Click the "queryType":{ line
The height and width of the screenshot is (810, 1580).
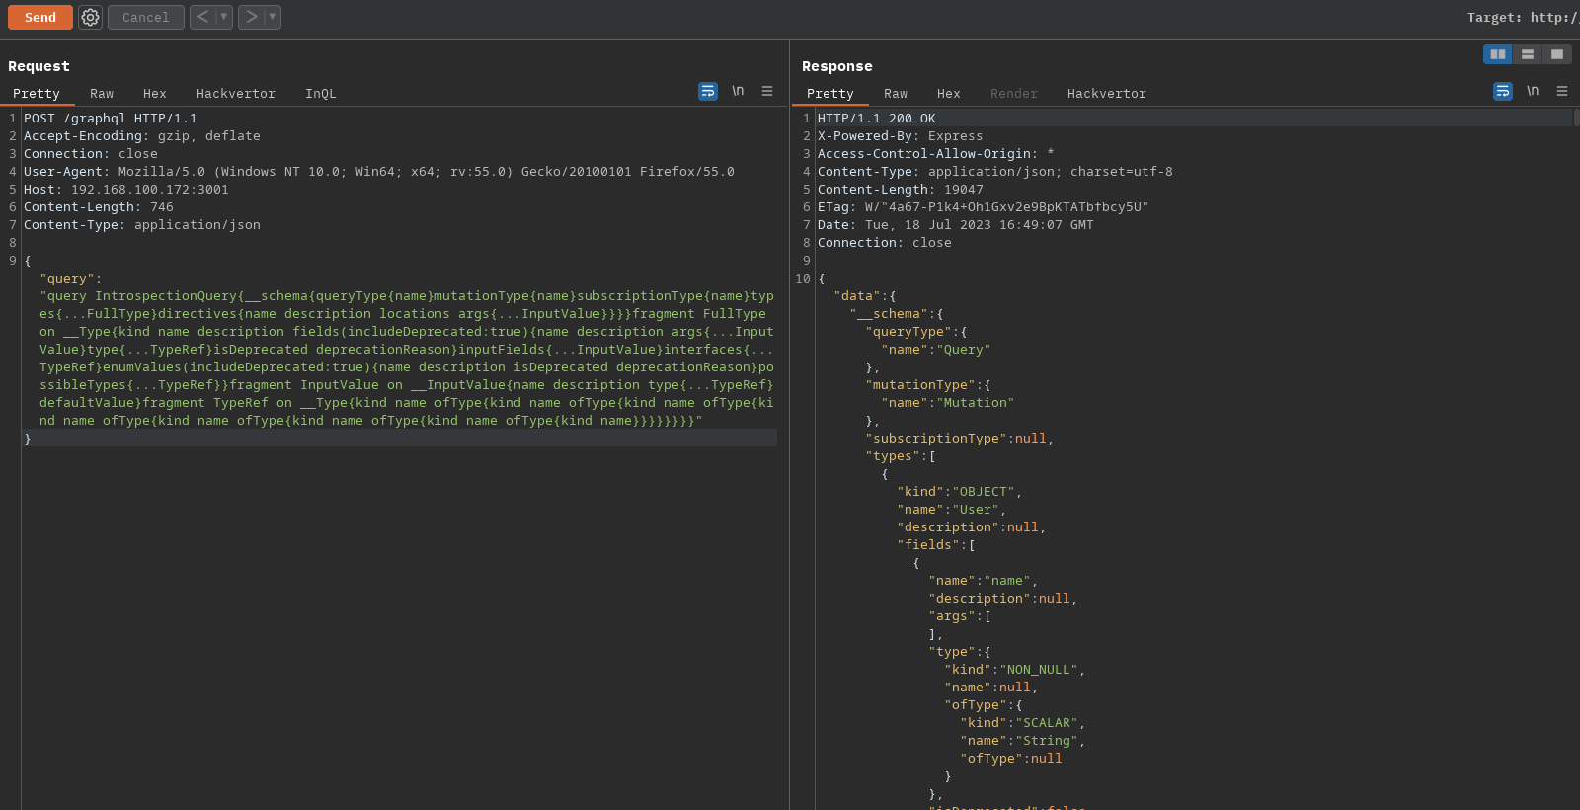pyautogui.click(x=916, y=332)
